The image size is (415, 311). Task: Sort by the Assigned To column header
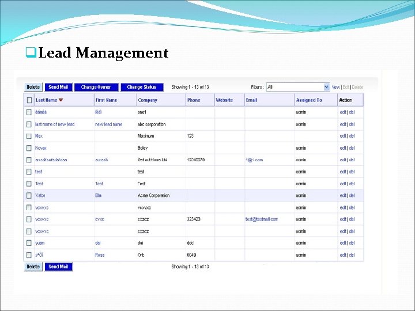point(309,100)
